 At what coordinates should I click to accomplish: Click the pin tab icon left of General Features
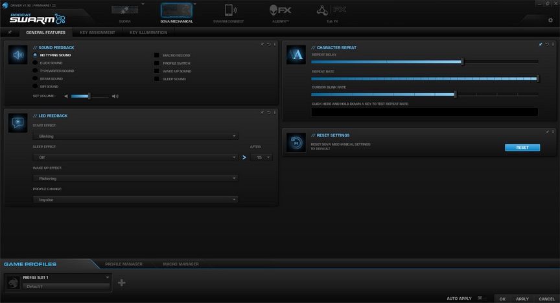coord(10,32)
